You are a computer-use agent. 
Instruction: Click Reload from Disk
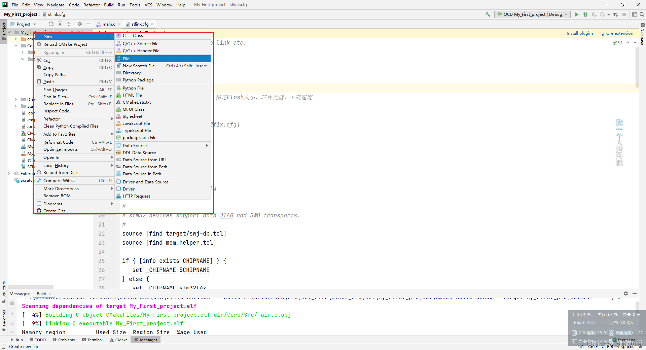pyautogui.click(x=75, y=173)
